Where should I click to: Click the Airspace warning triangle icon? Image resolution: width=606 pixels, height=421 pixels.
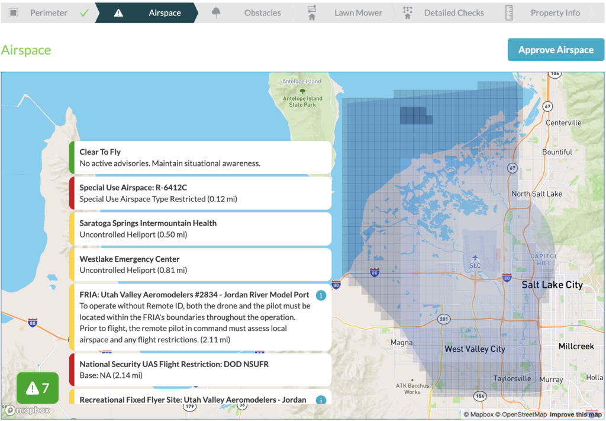click(118, 13)
